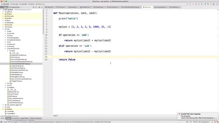The width and height of the screenshot is (219, 123).
Task: Switch to the prompt.py editor tab
Action: (x=73, y=7)
